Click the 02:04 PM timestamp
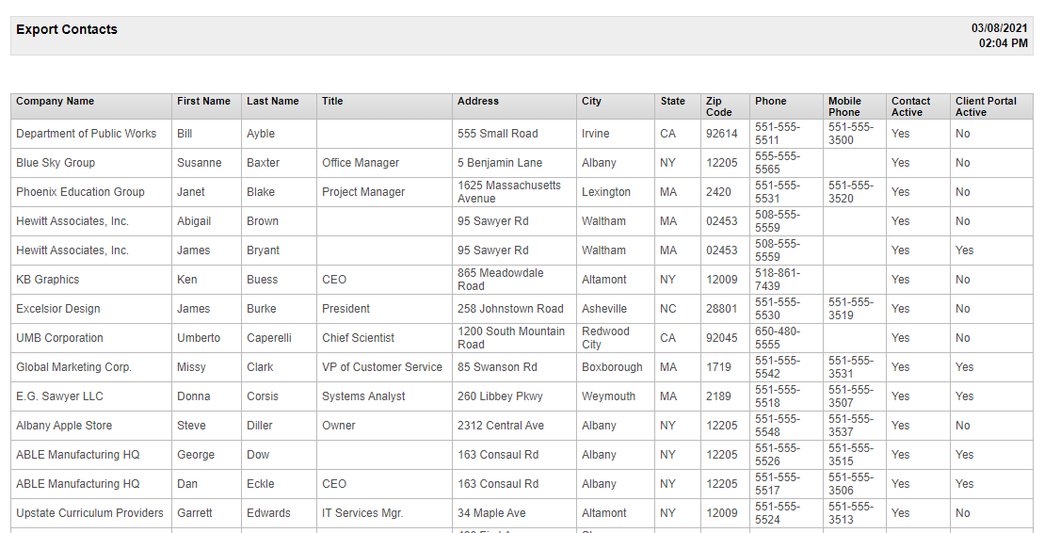The height and width of the screenshot is (533, 1044). (1004, 43)
